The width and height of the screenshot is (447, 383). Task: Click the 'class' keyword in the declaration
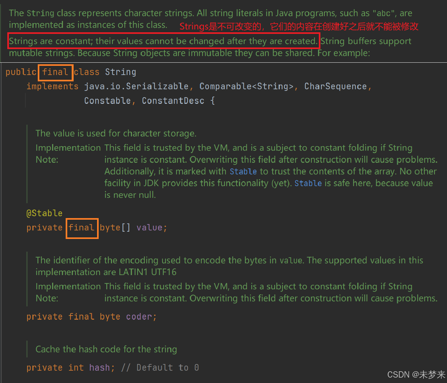[87, 72]
